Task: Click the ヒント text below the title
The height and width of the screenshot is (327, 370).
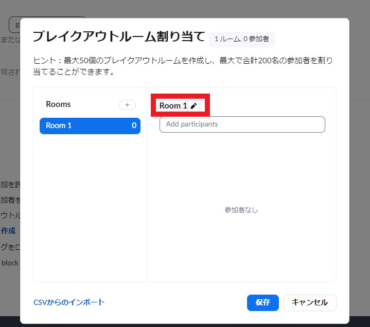Action: tap(183, 66)
